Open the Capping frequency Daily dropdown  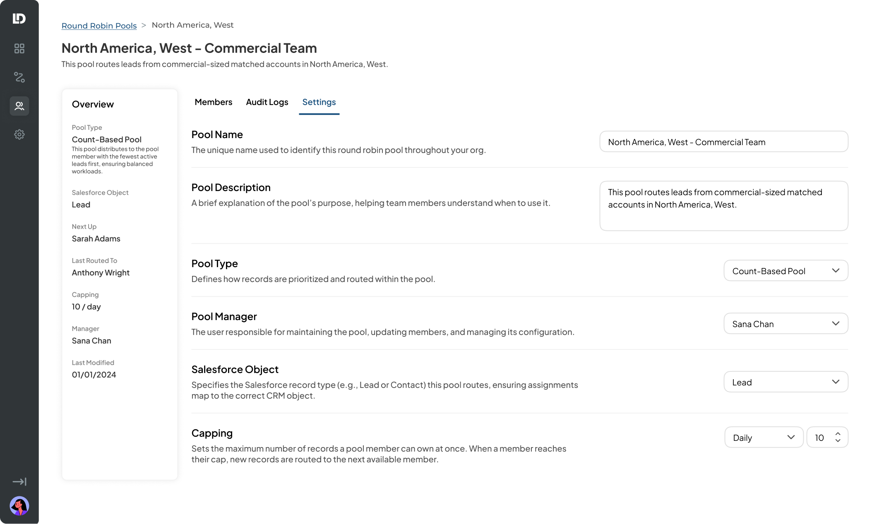(764, 438)
